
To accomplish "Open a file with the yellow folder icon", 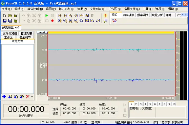I will [x=10, y=15].
